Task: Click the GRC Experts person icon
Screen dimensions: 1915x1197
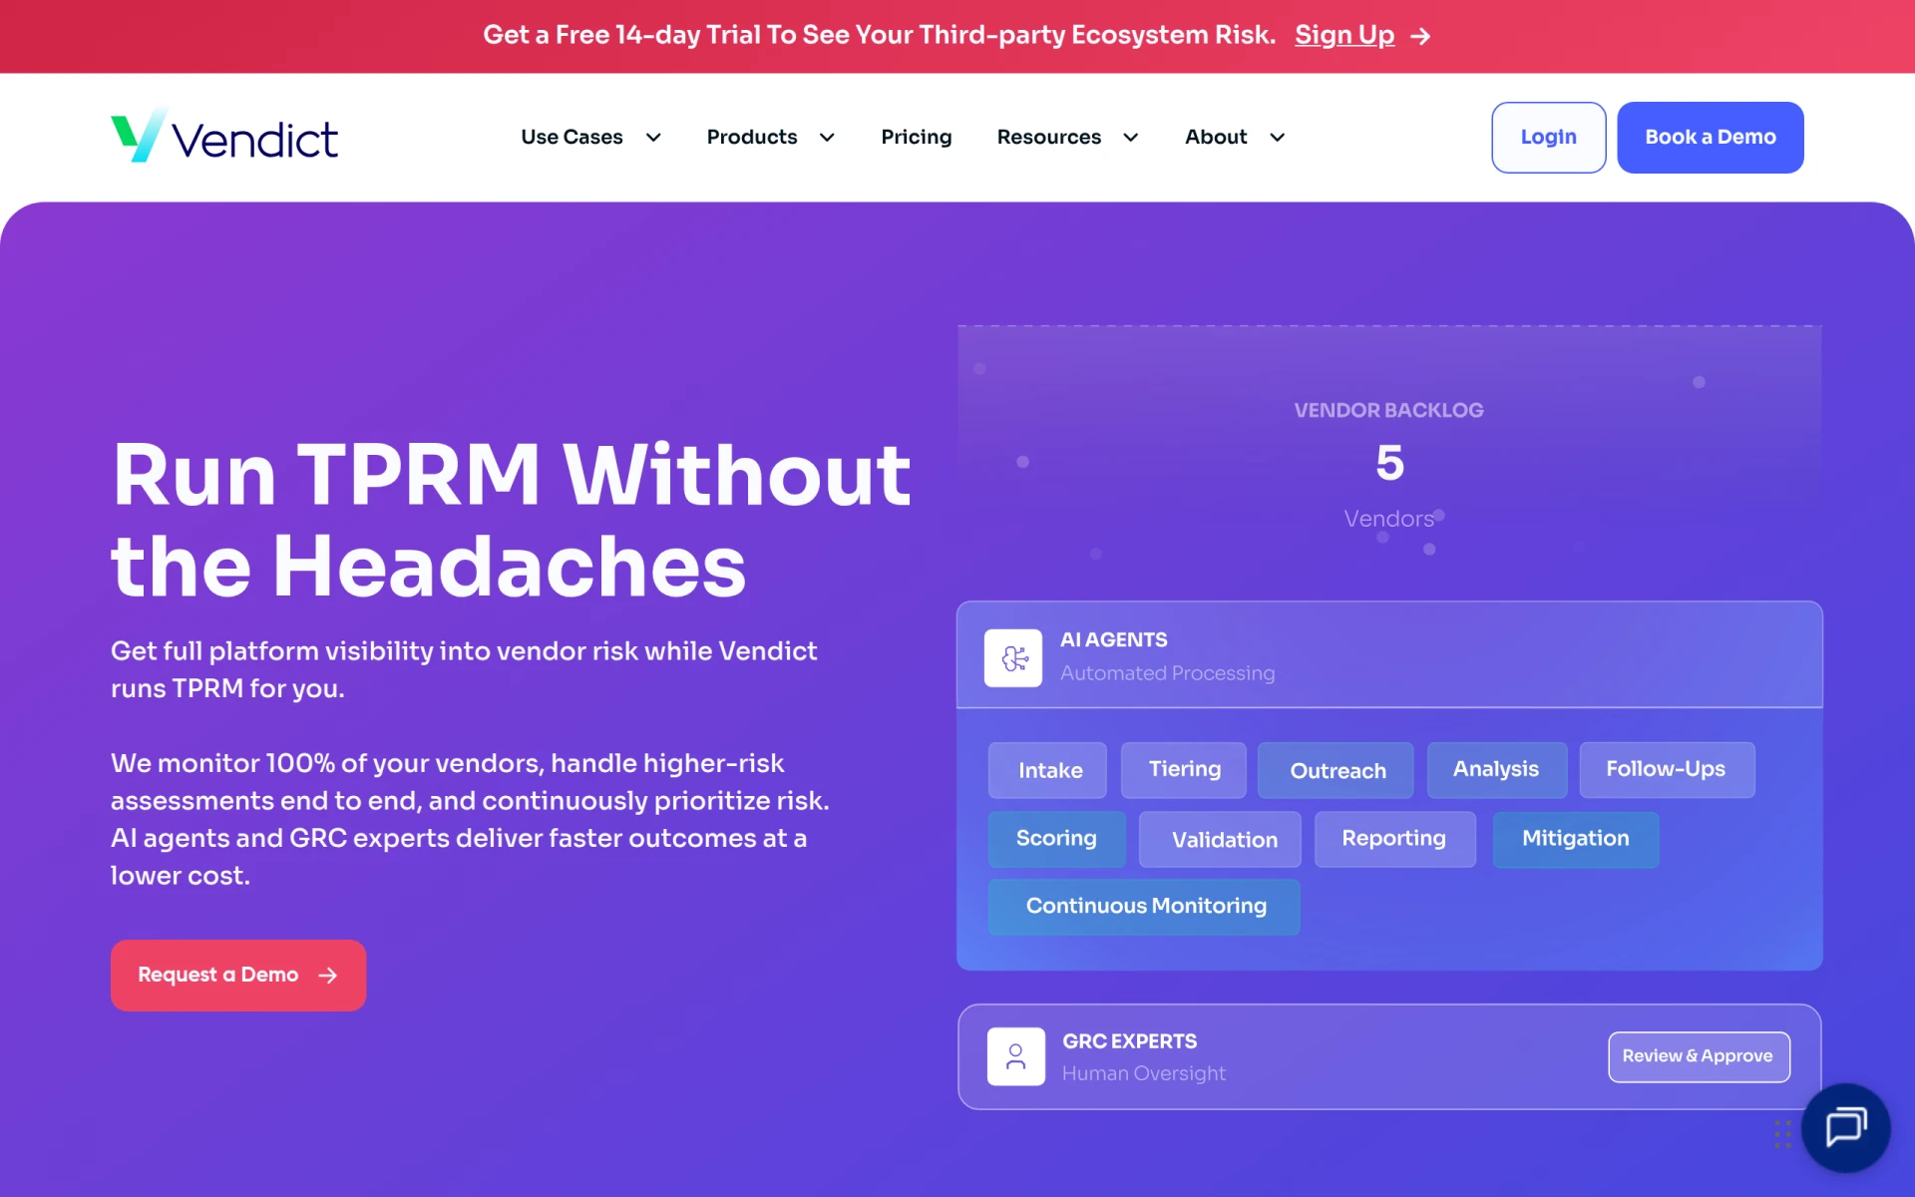Action: click(x=1015, y=1056)
